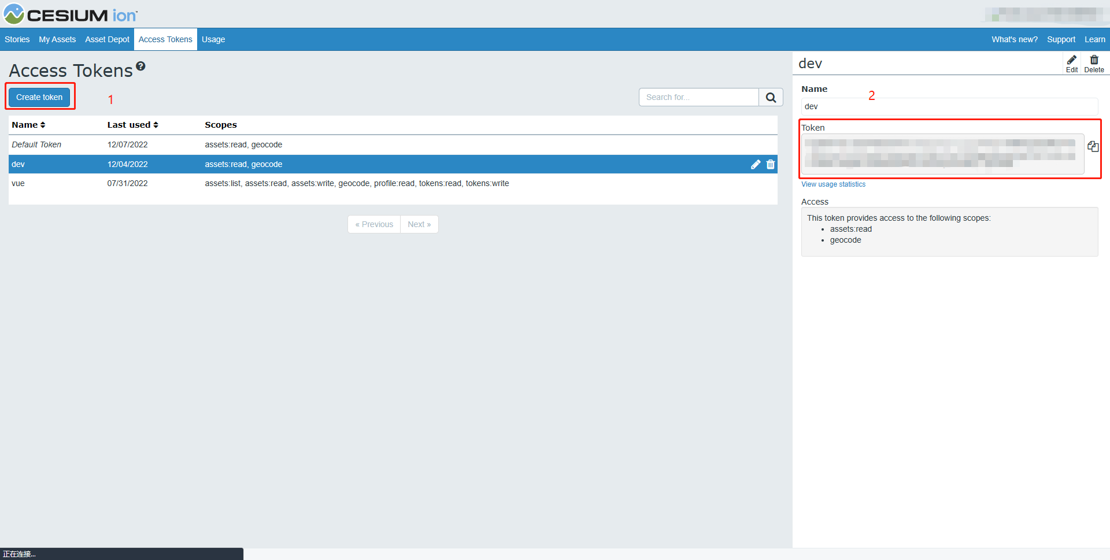The width and height of the screenshot is (1110, 560).
Task: Click the Default Token scopes text
Action: [243, 144]
